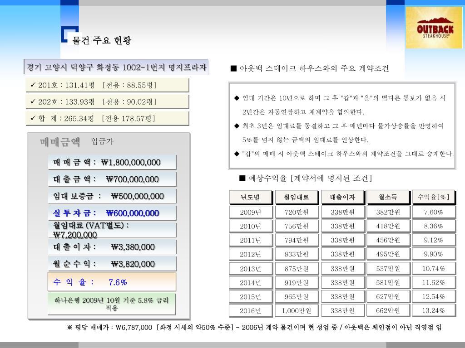Image resolution: width=465 pixels, height=348 pixels.
Task: Select the '9.12%' yield cell
Action: (x=434, y=240)
